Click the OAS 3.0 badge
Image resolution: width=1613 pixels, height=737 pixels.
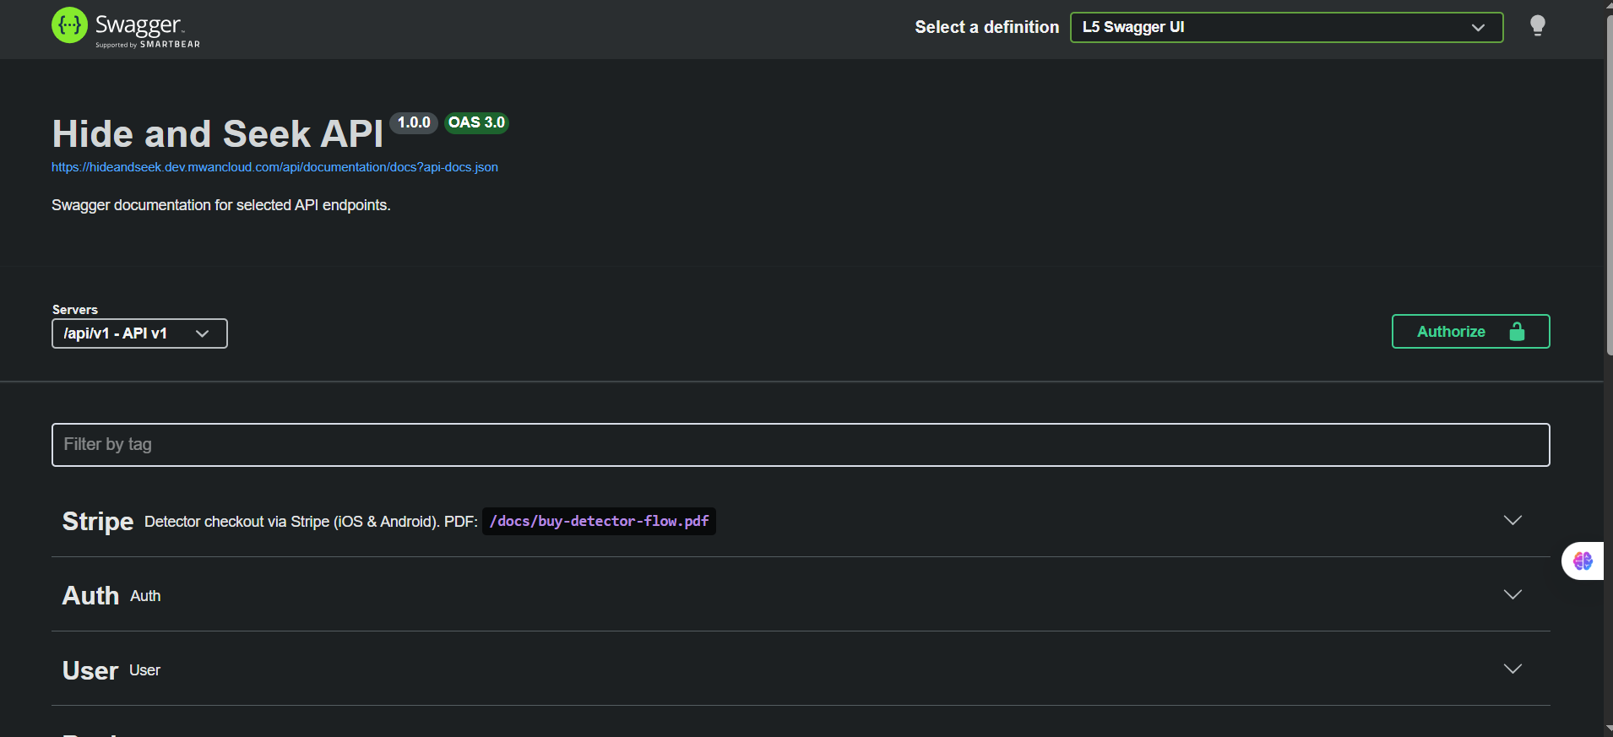(476, 122)
